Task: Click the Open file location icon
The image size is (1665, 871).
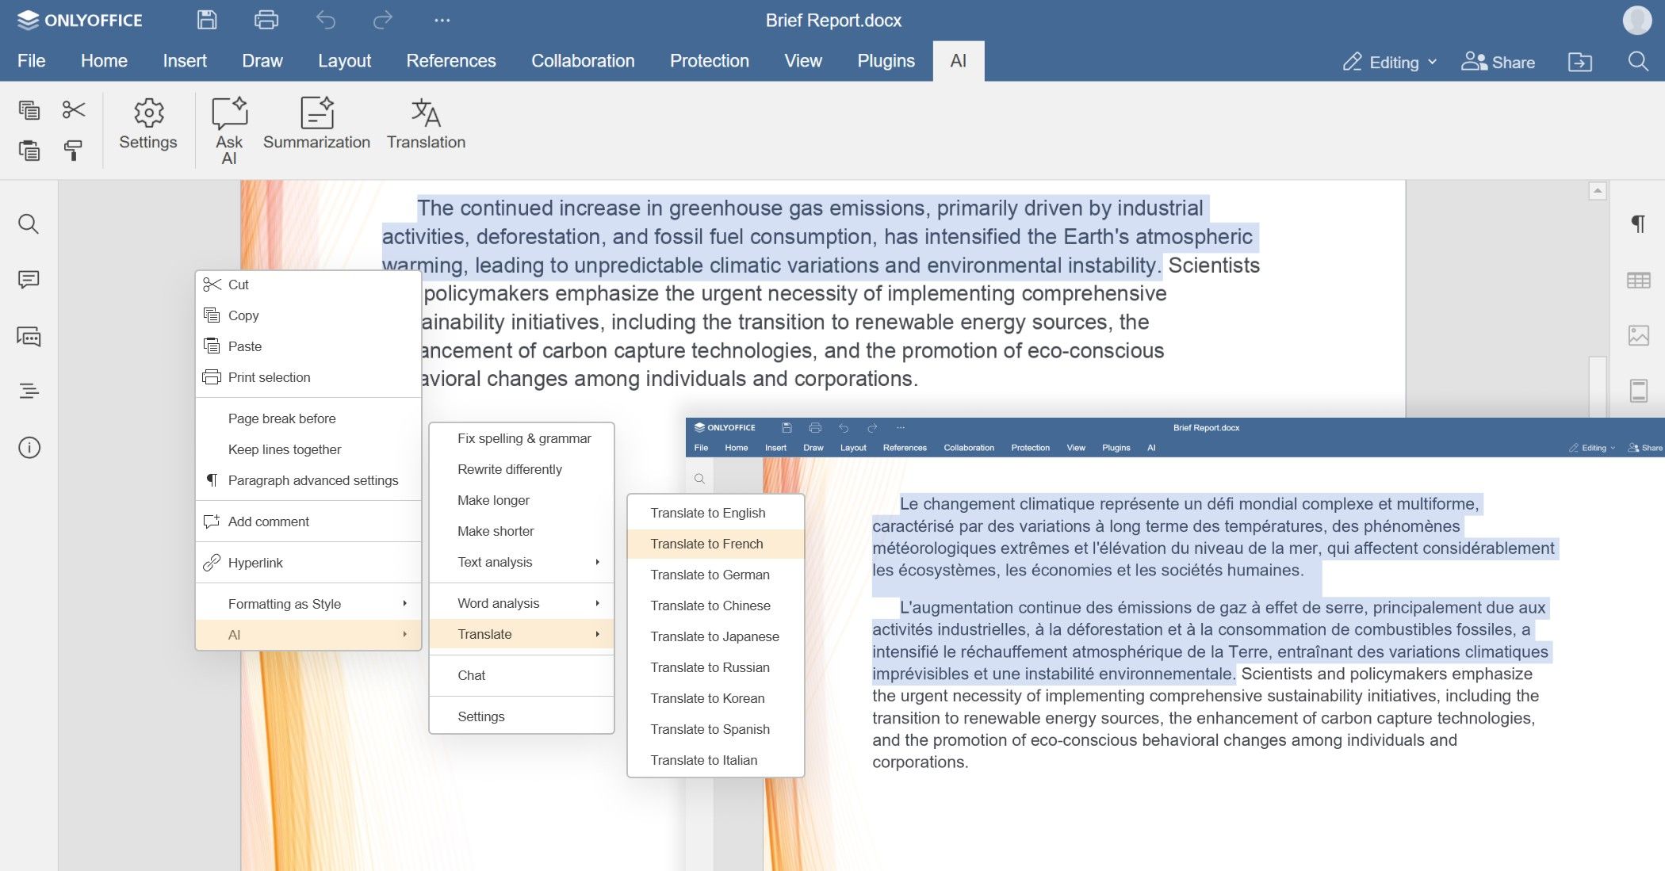Action: coord(1579,62)
